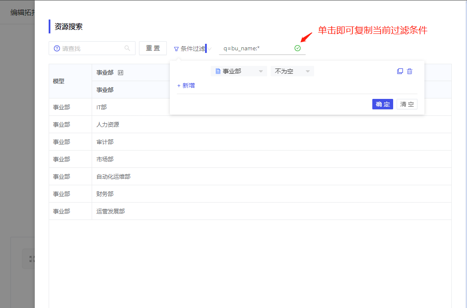Viewport: 467px width, 308px height.
Task: Add a new condition via + 新增
Action: click(x=186, y=85)
